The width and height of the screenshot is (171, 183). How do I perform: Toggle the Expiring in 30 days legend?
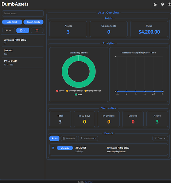pyautogui.click(x=74, y=91)
